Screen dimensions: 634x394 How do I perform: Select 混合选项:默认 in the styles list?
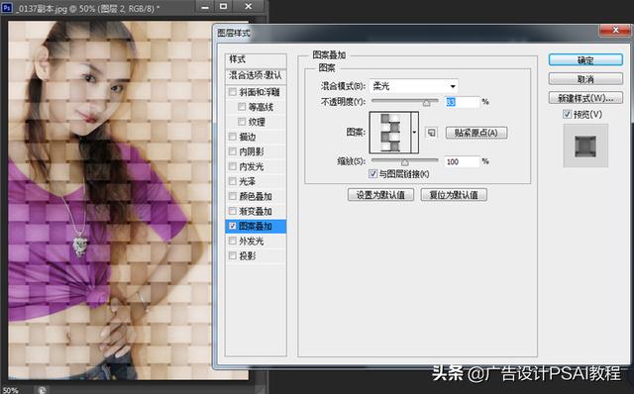point(256,75)
